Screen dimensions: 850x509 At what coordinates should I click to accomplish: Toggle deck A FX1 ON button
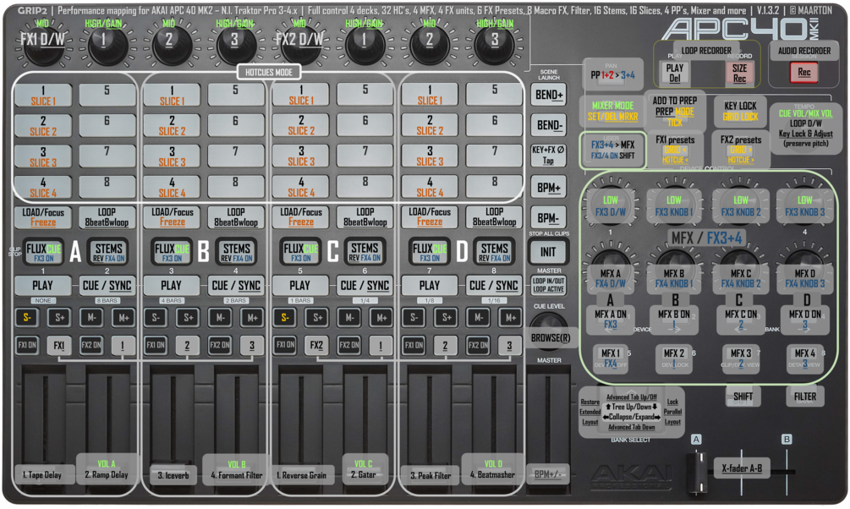pyautogui.click(x=26, y=345)
